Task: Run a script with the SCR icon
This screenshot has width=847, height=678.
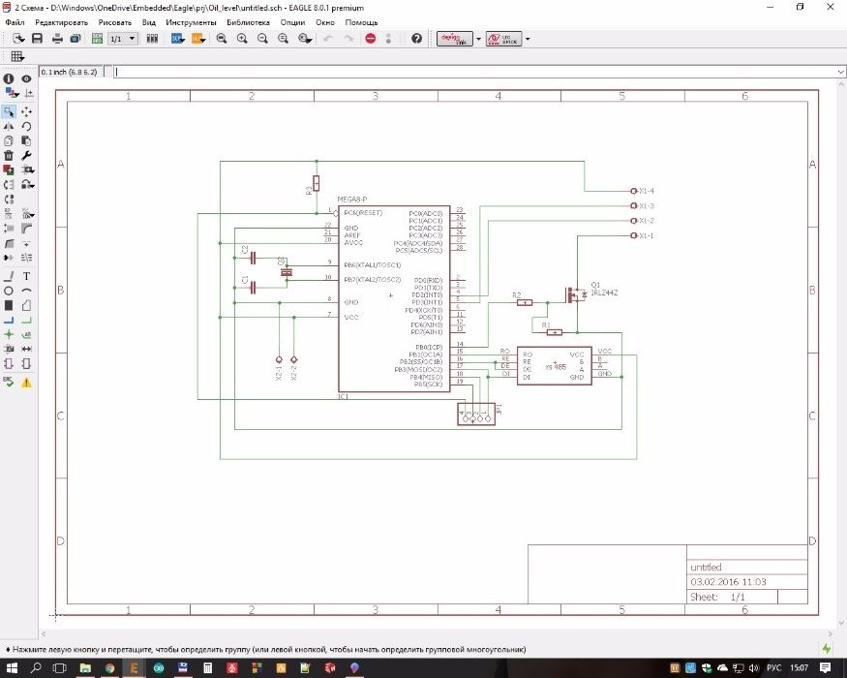Action: (x=178, y=39)
